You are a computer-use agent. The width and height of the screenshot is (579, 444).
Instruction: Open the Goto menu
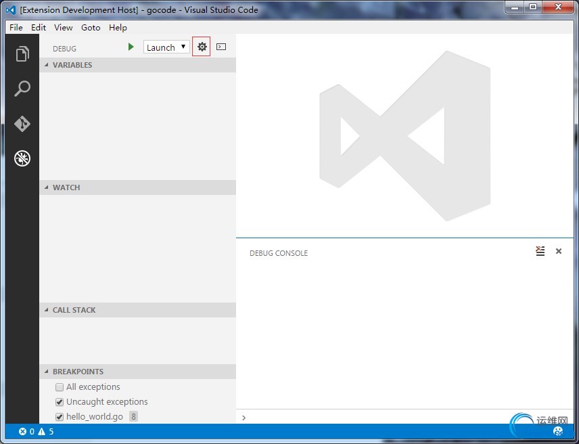91,28
